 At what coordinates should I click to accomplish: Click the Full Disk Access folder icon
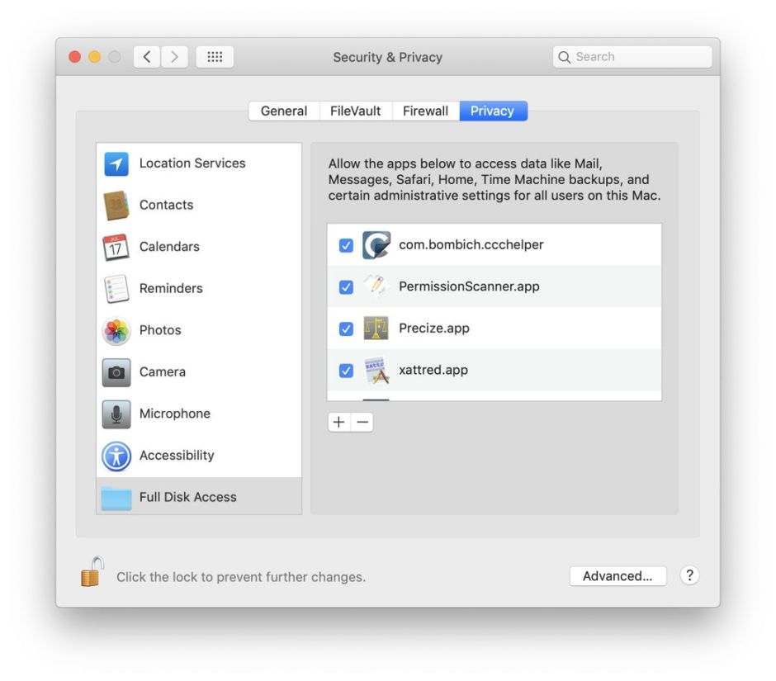116,496
